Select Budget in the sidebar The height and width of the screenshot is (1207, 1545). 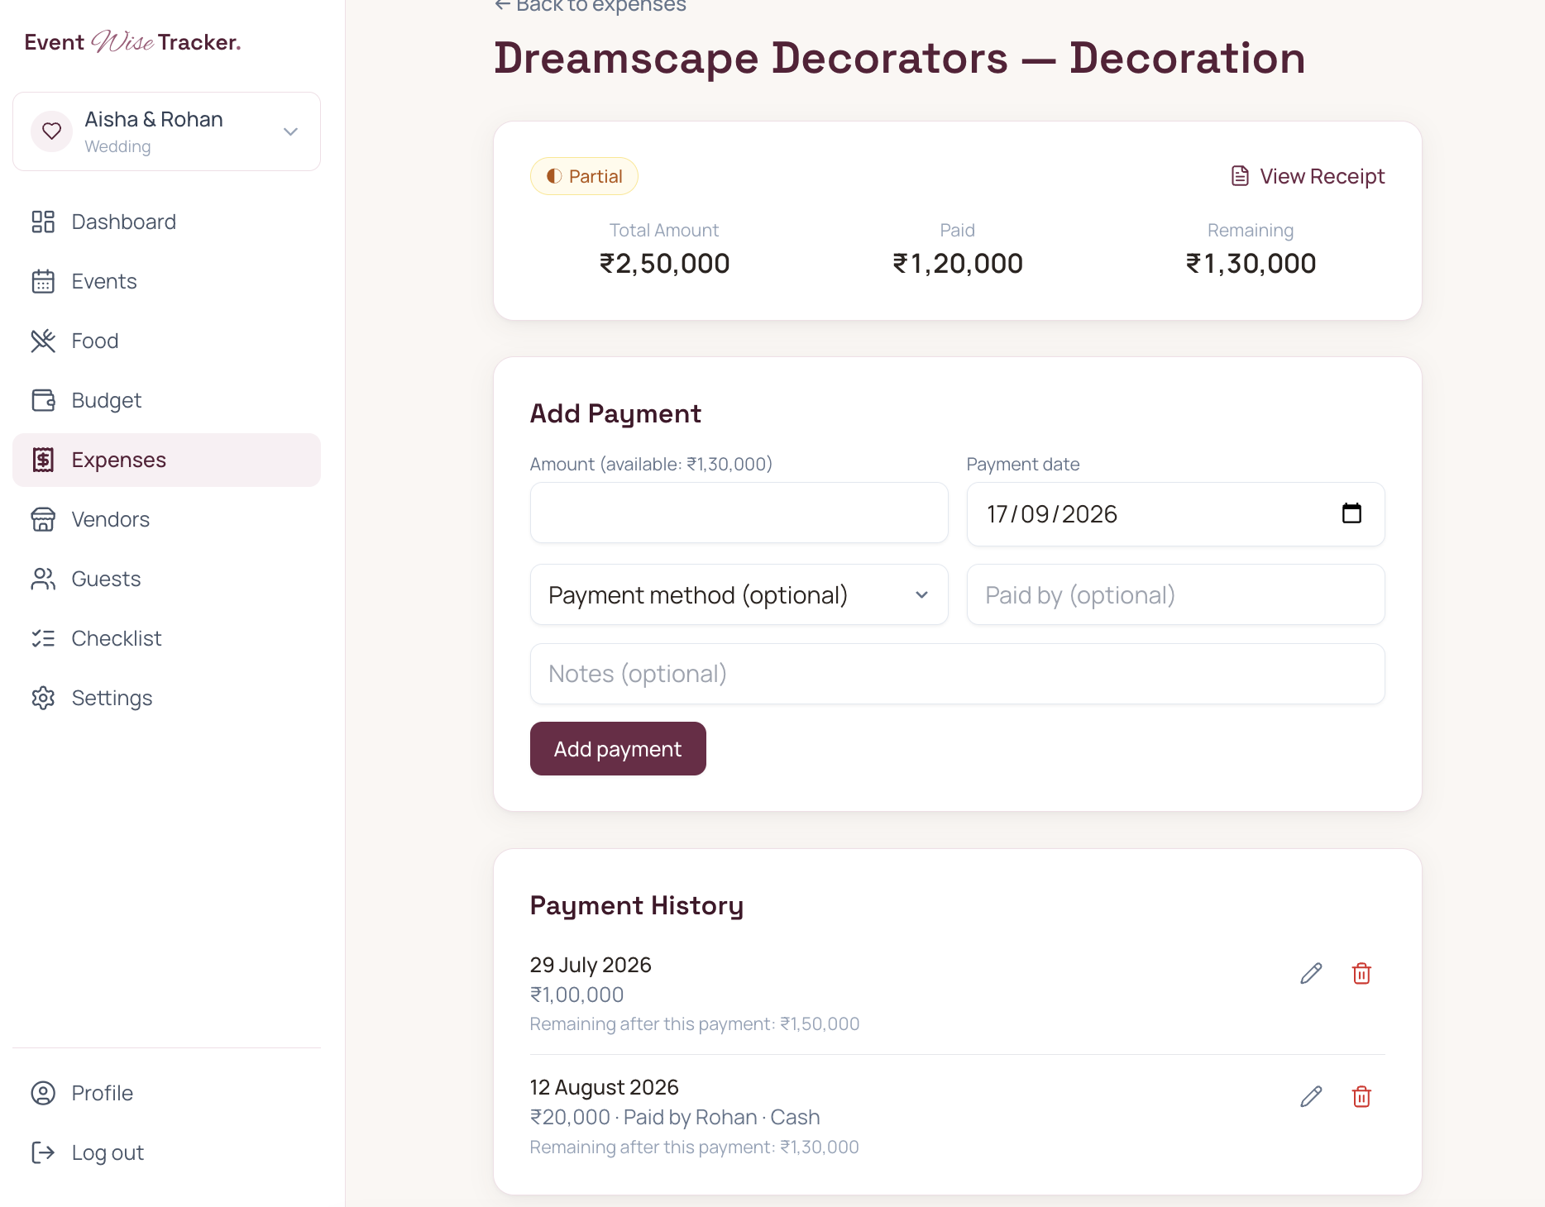tap(166, 400)
